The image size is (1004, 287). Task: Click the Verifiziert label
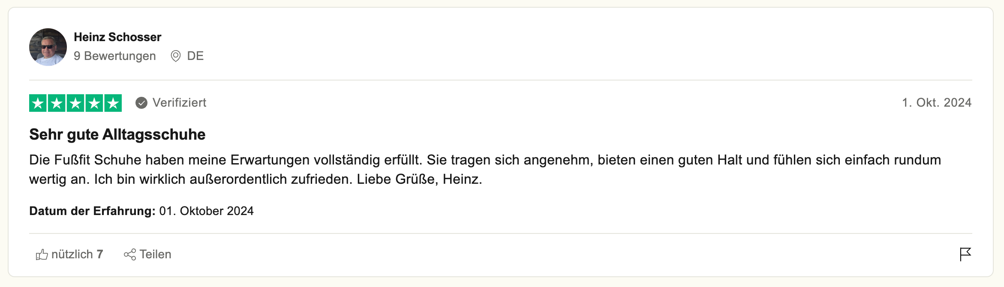pyautogui.click(x=179, y=103)
